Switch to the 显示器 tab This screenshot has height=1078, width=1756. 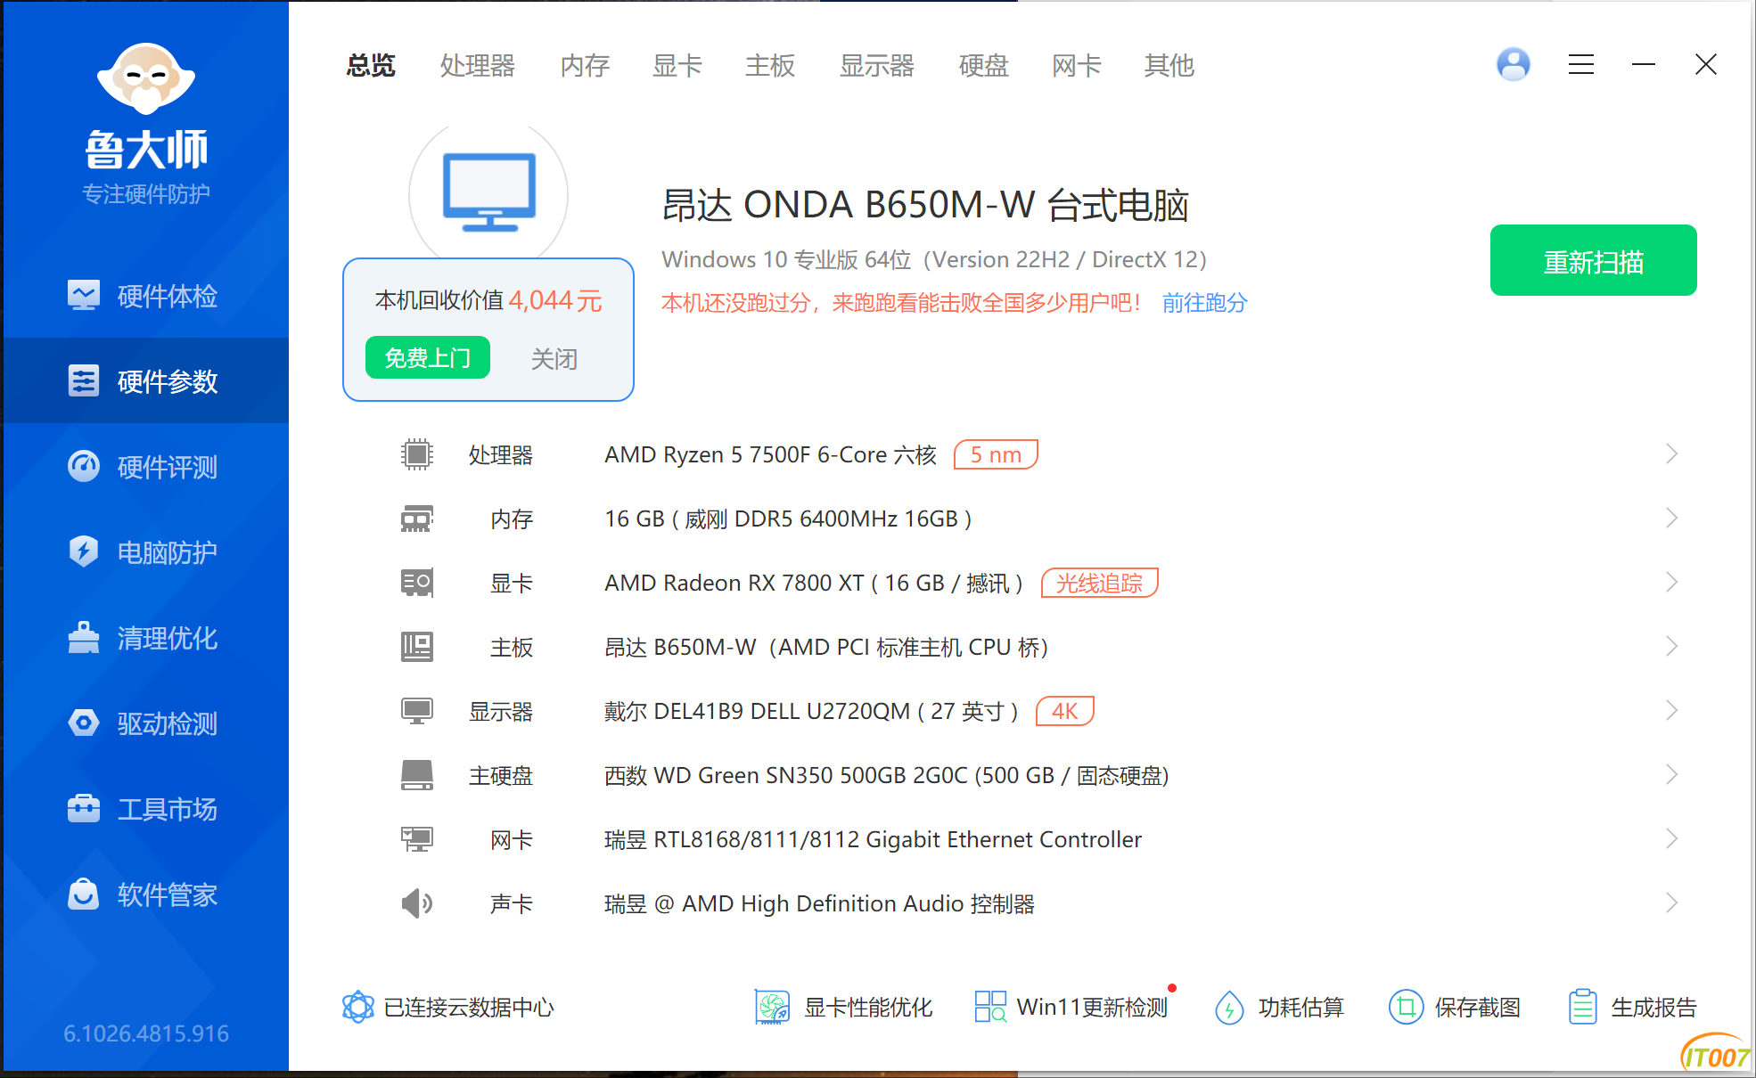877,65
